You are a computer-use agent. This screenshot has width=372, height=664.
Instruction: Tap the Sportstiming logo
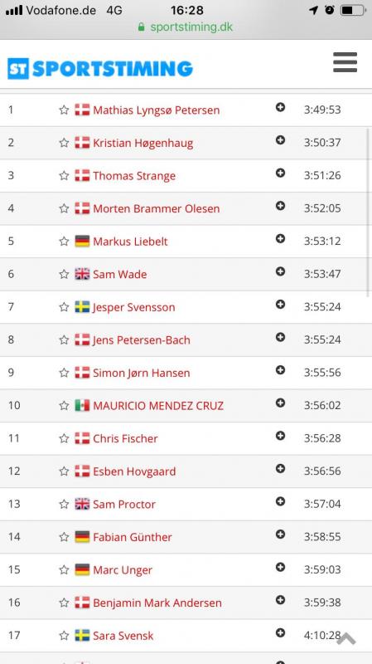(x=100, y=69)
